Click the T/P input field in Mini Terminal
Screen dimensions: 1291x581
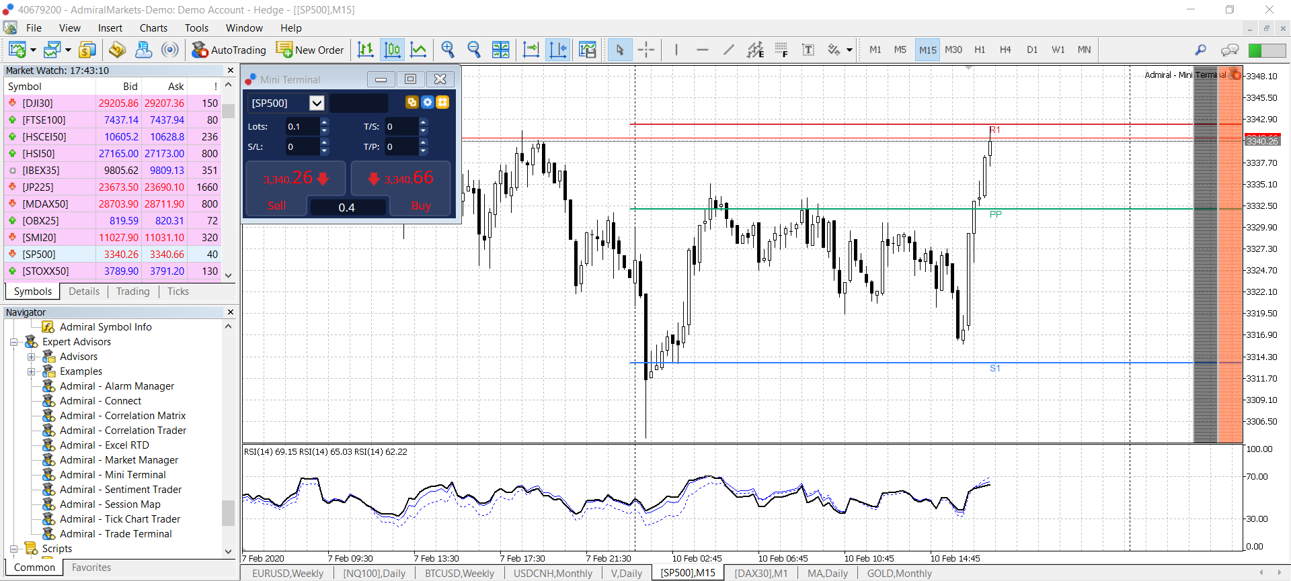pyautogui.click(x=401, y=146)
